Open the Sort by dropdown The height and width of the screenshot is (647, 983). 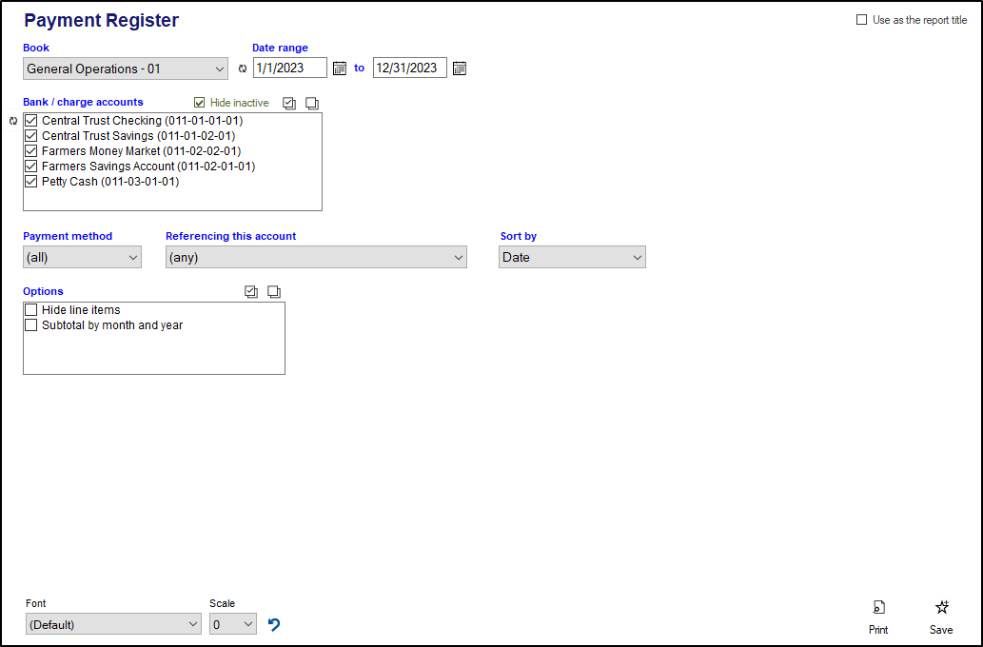[572, 257]
